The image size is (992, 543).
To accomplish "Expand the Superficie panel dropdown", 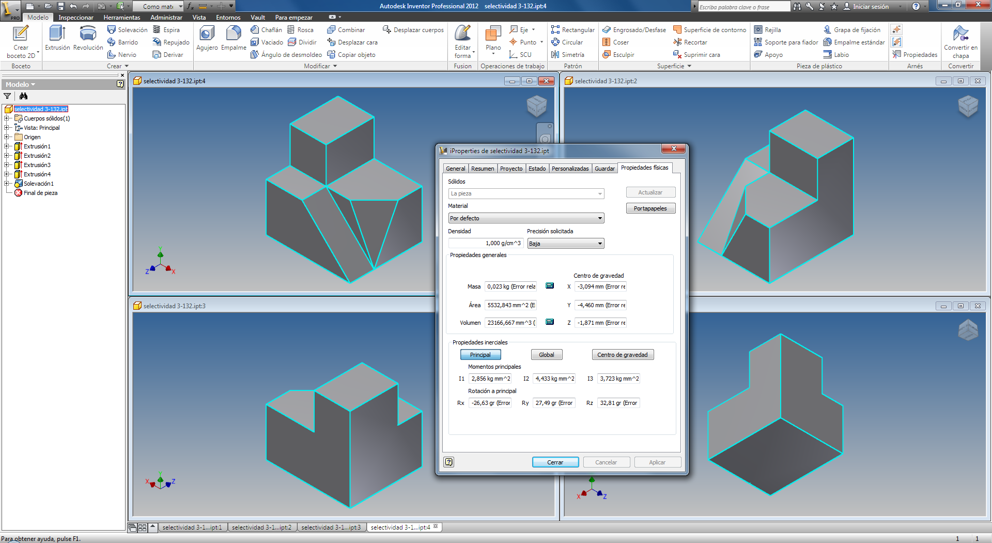I will (674, 66).
